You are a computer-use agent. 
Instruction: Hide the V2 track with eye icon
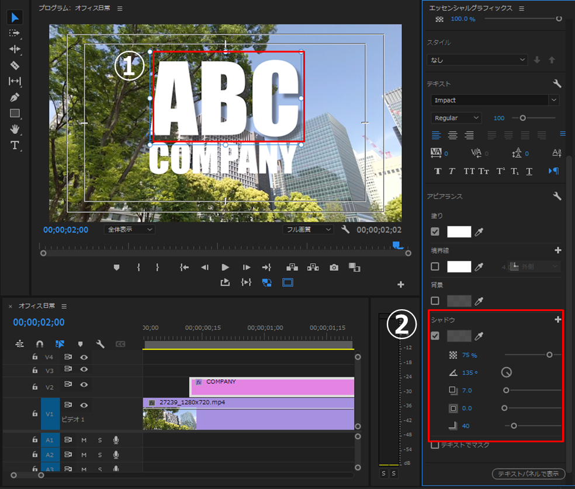[84, 385]
